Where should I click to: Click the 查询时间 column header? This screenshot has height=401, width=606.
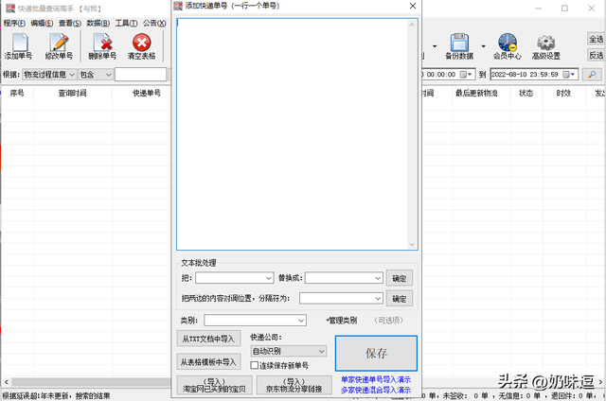72,93
